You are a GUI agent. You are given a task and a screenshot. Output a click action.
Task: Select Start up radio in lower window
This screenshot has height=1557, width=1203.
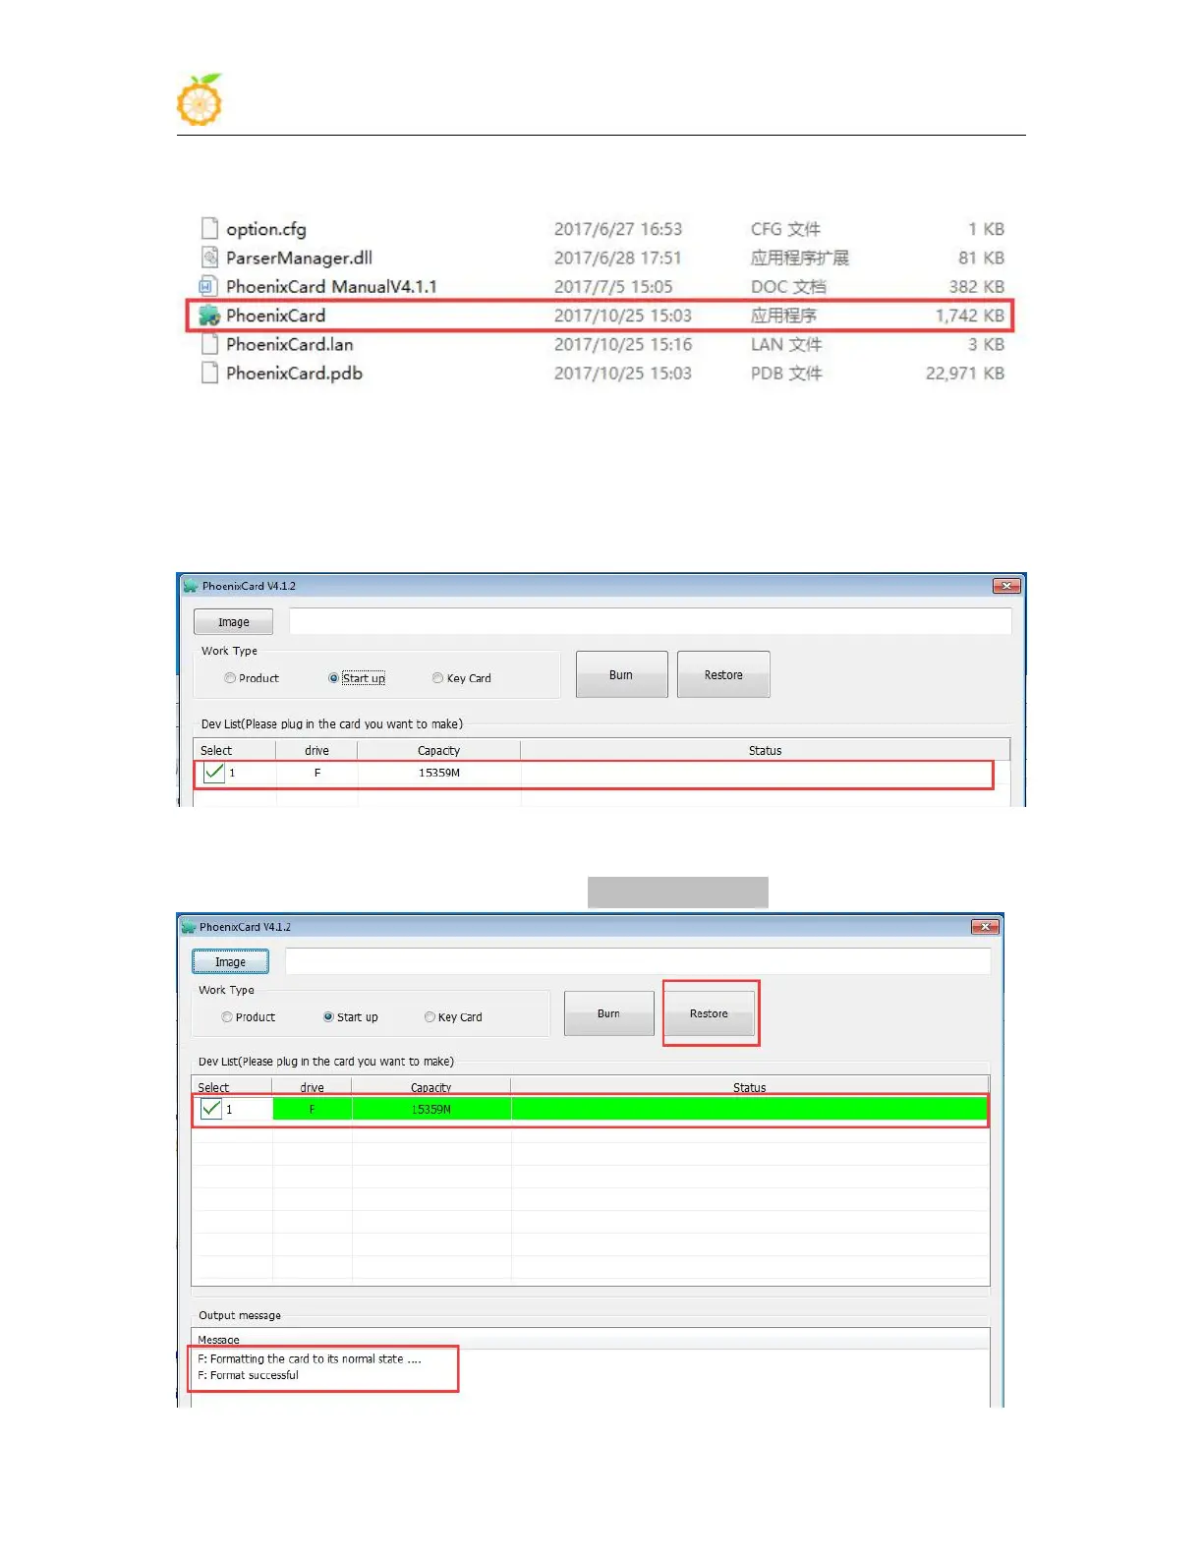[328, 1017]
